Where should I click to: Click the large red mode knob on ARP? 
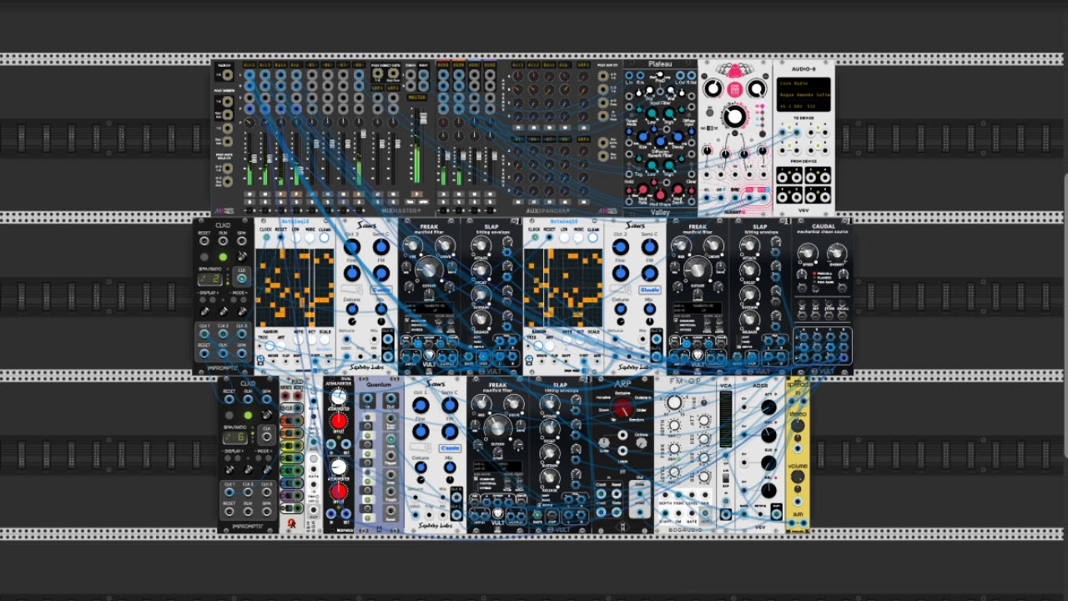622,408
